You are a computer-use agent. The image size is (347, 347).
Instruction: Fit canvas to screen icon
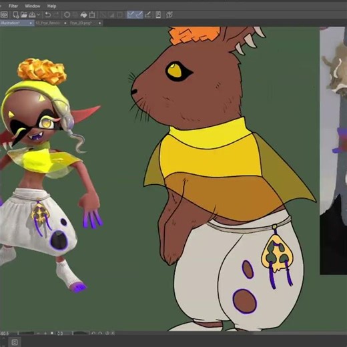(52, 334)
